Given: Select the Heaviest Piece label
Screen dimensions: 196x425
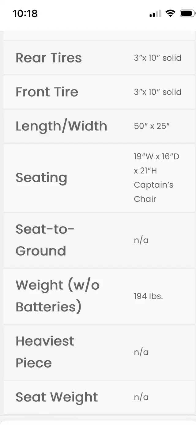Looking at the screenshot, I should tap(45, 352).
